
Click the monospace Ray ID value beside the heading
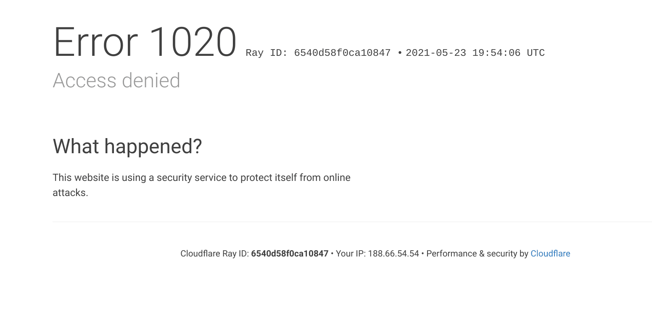coord(342,53)
